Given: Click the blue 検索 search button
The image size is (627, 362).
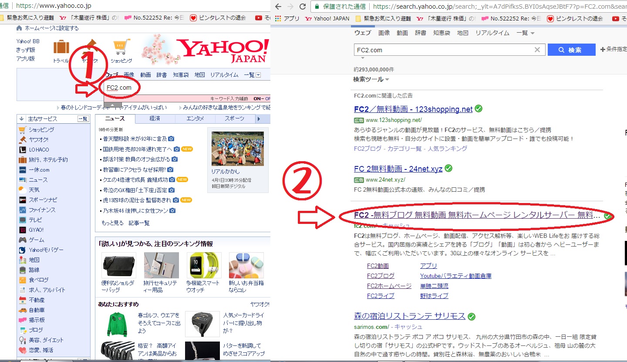Looking at the screenshot, I should click(x=571, y=50).
